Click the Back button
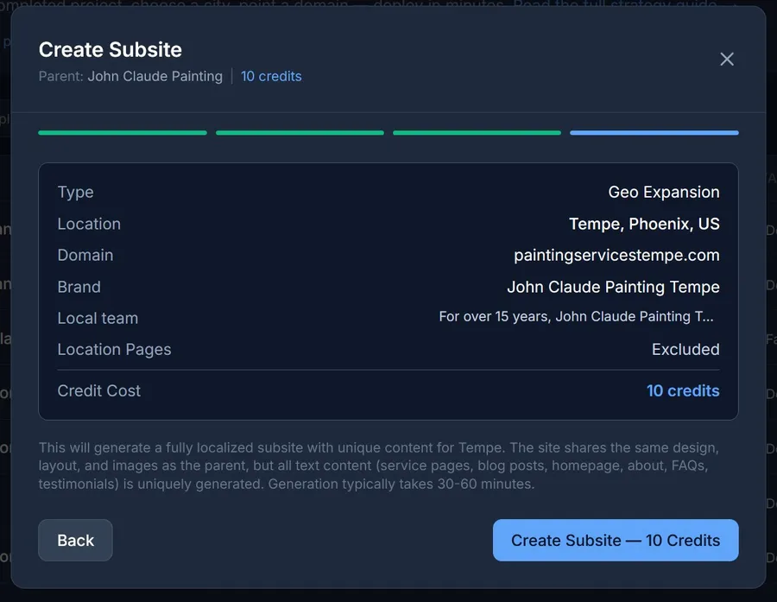Image resolution: width=777 pixels, height=602 pixels. point(75,540)
